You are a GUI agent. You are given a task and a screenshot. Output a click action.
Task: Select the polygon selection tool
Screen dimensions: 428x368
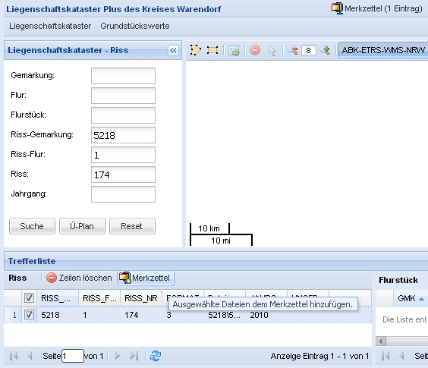pos(195,50)
